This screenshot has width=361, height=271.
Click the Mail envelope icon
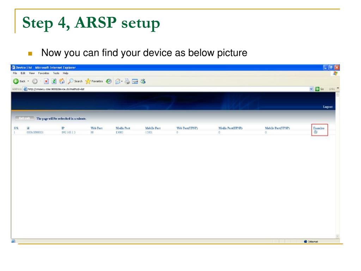tap(118, 81)
